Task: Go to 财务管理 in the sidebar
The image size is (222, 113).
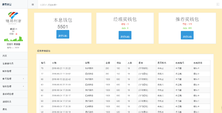Action: point(14,71)
